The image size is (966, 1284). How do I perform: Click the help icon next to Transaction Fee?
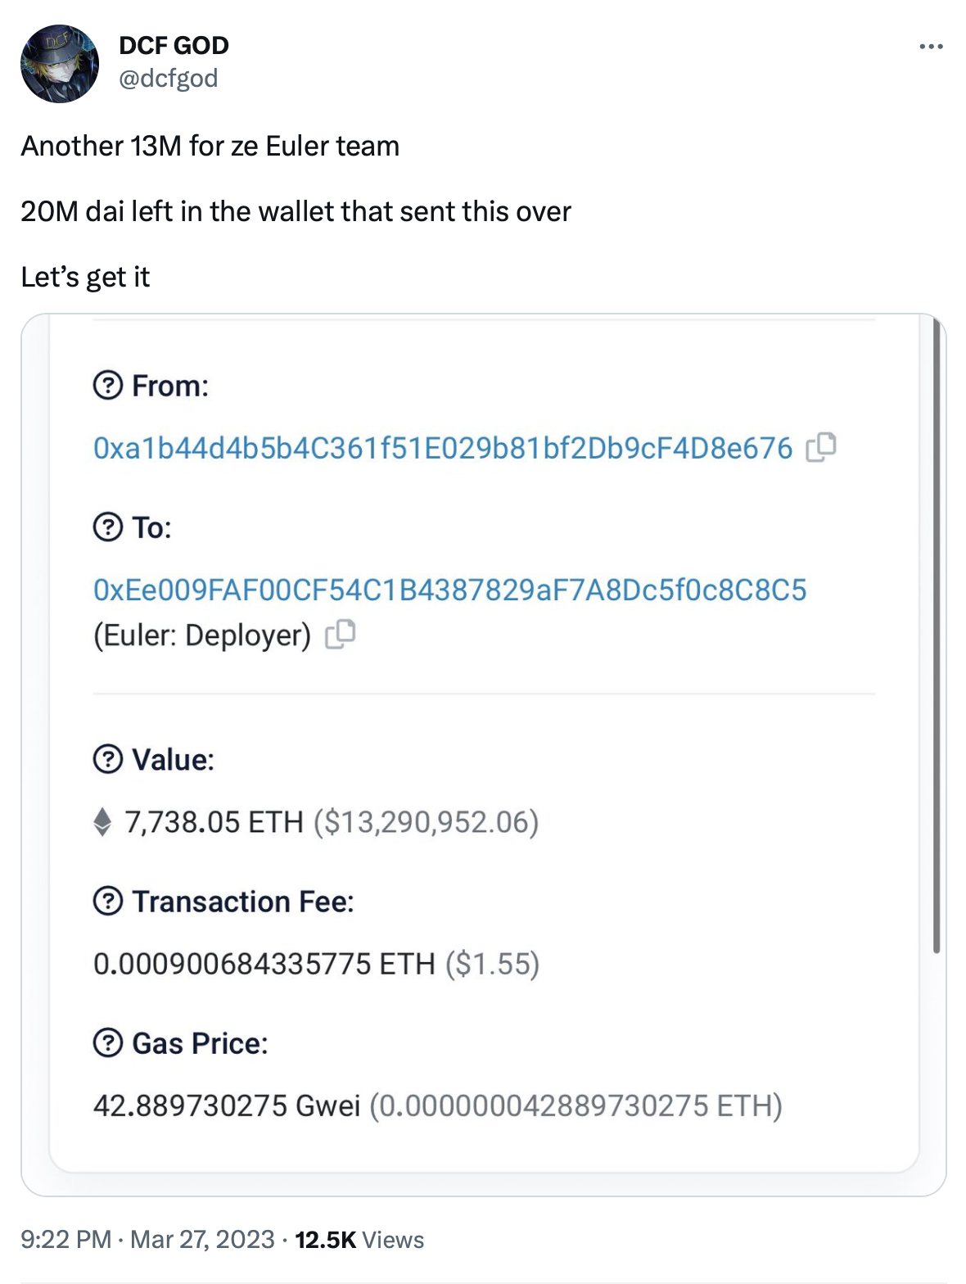(108, 902)
